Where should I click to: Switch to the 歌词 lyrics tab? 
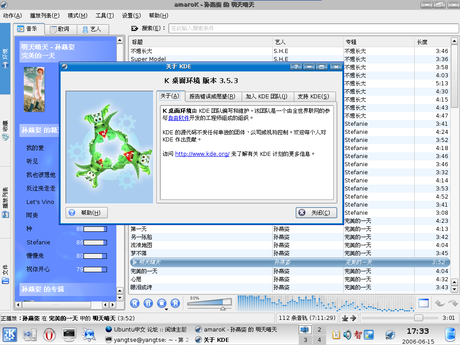61,29
